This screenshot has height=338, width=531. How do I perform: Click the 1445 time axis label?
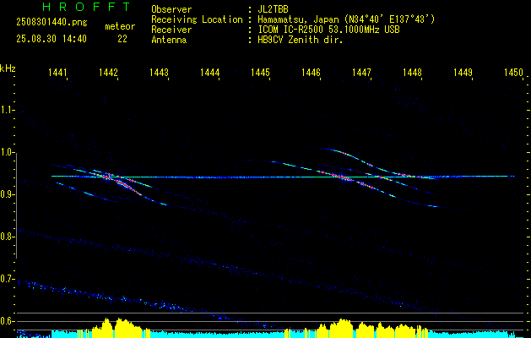[x=260, y=72]
